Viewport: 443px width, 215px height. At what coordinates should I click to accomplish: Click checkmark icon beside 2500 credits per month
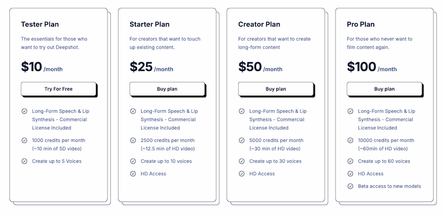(133, 140)
